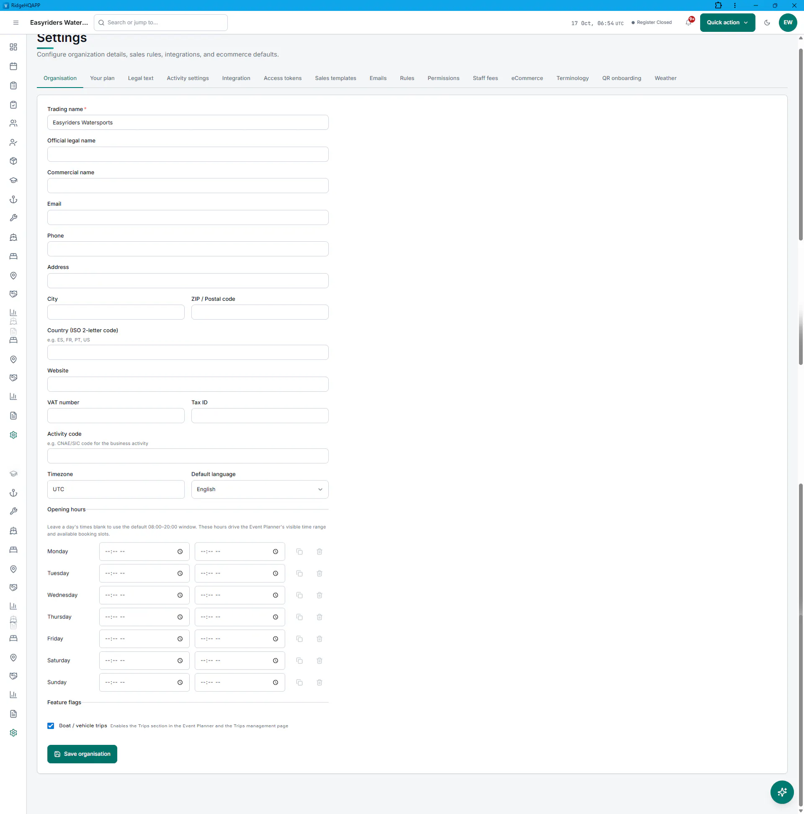Click the Easyriders Water... organisation name
Image resolution: width=804 pixels, height=814 pixels.
[59, 23]
